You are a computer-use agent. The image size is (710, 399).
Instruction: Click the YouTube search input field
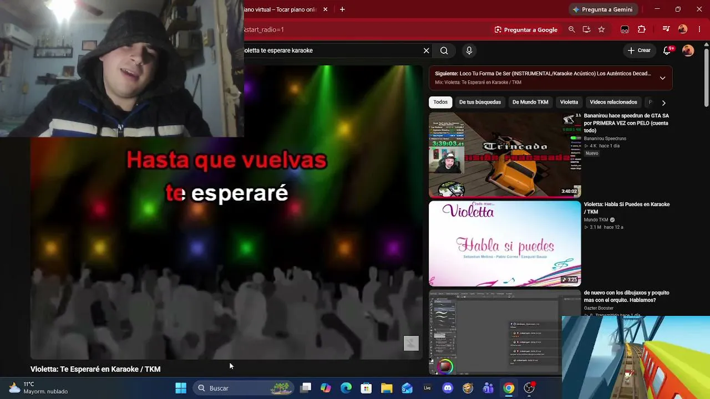332,50
